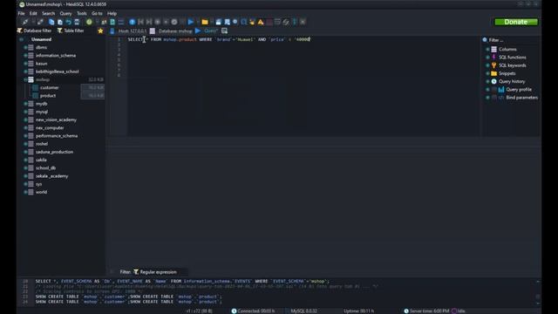The image size is (558, 314).
Task: Open the Query menu
Action: pyautogui.click(x=66, y=14)
